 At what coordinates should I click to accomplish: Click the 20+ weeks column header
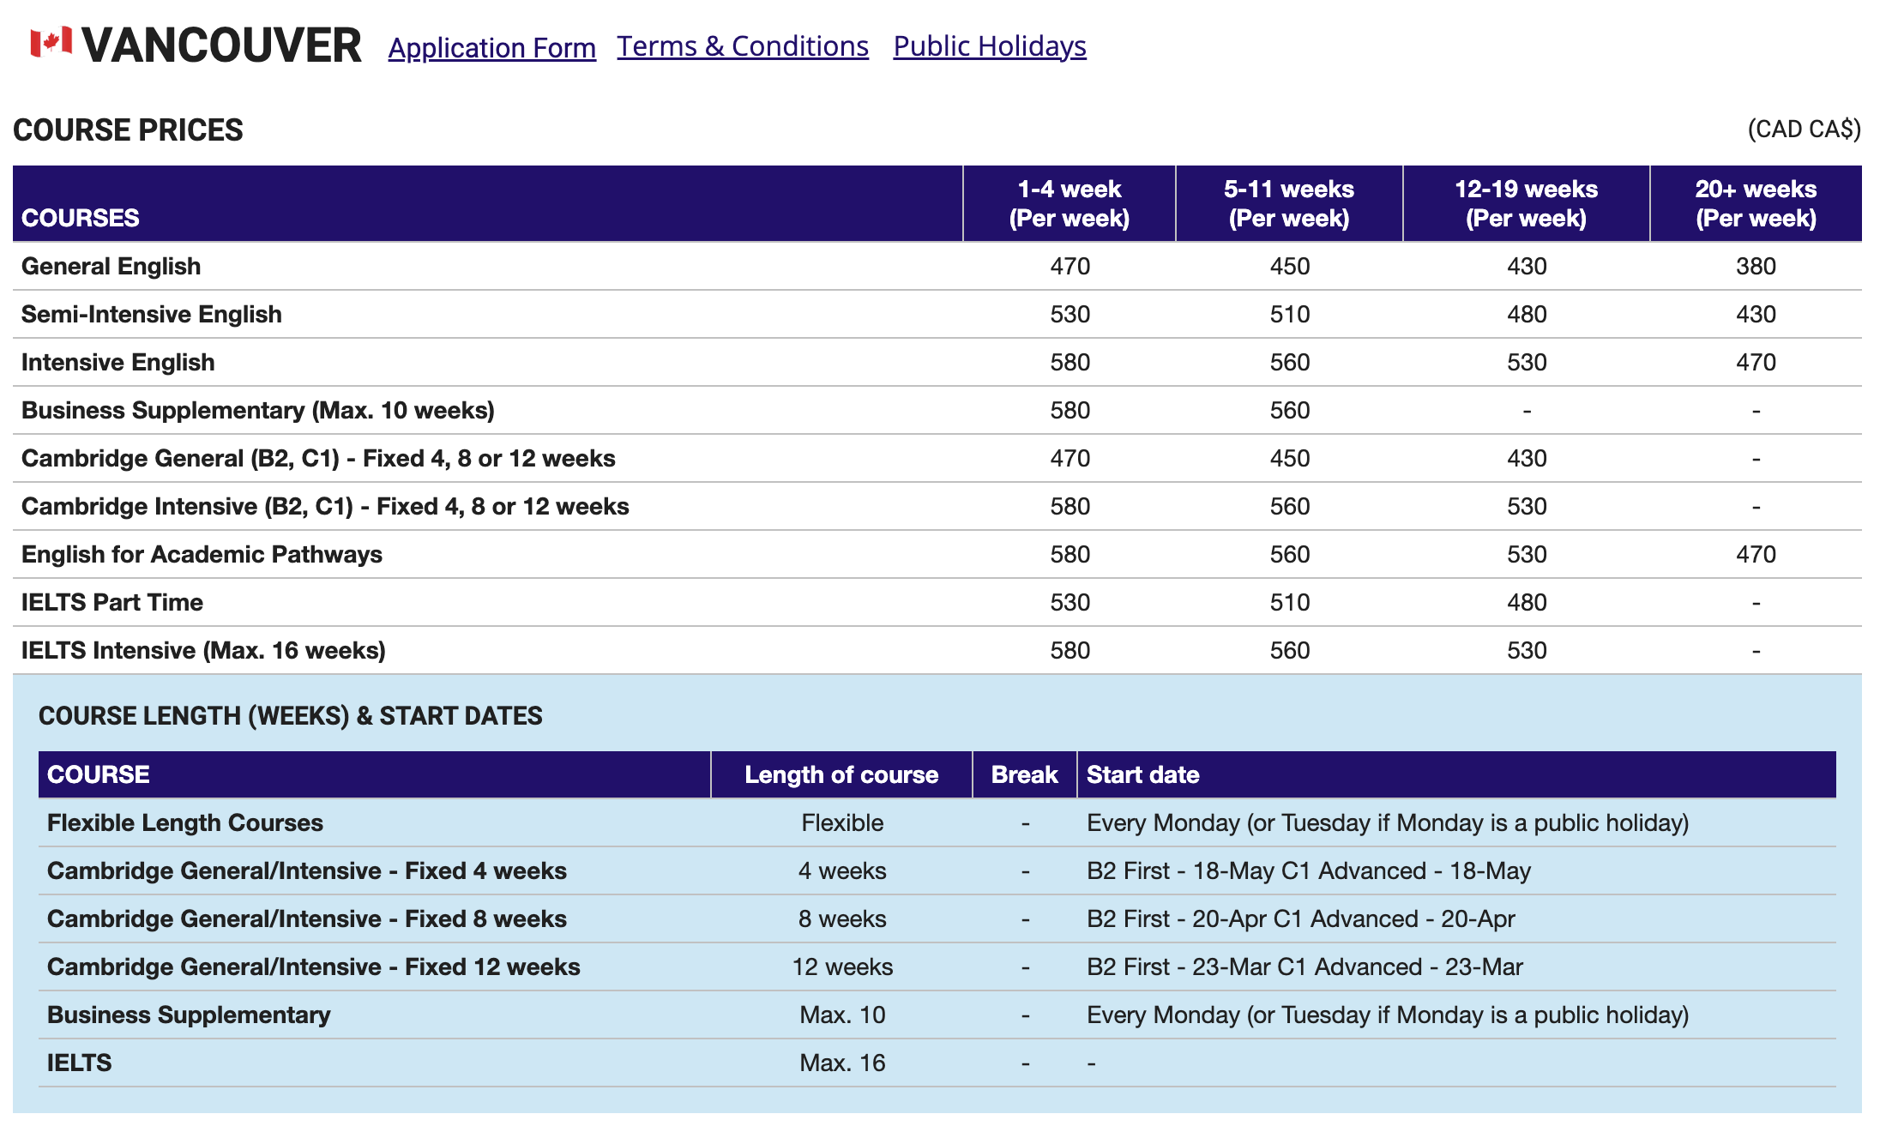[1755, 203]
